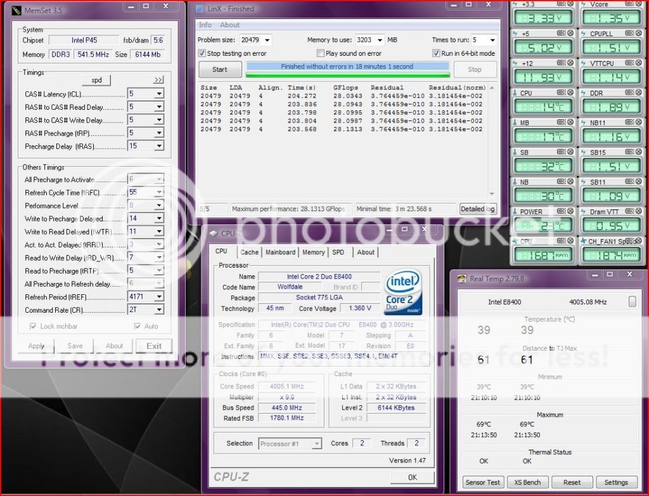The width and height of the screenshot is (649, 496).
Task: Open the config icon on the VTTCPU tile
Action: coord(629,63)
